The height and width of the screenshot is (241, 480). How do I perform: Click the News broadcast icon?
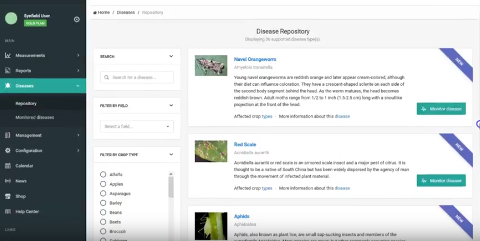point(8,181)
